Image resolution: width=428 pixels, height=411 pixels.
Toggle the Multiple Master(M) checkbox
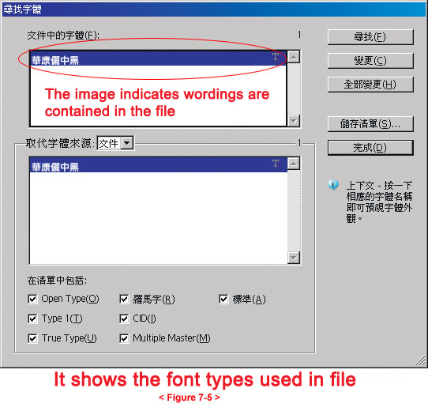[124, 338]
